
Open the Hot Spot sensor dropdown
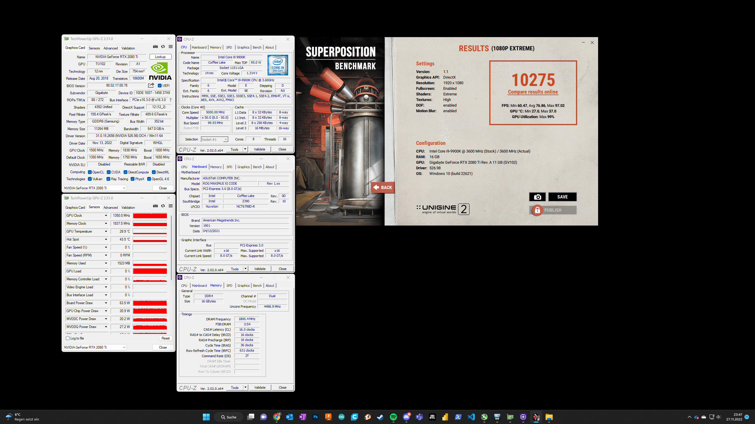point(106,239)
